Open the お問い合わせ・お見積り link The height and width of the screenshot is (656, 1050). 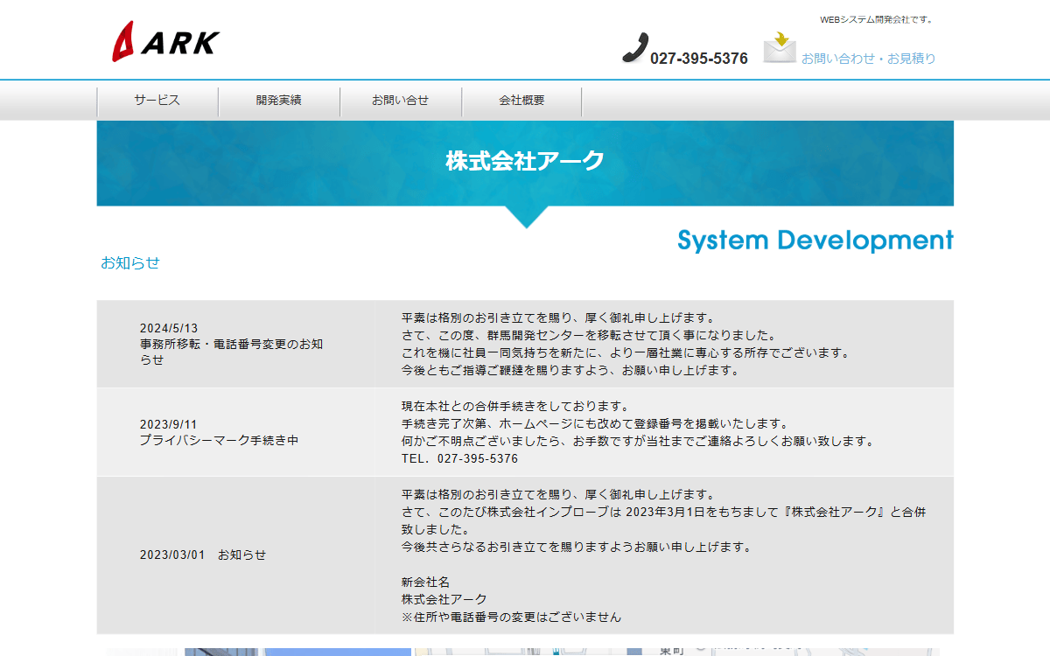(868, 59)
